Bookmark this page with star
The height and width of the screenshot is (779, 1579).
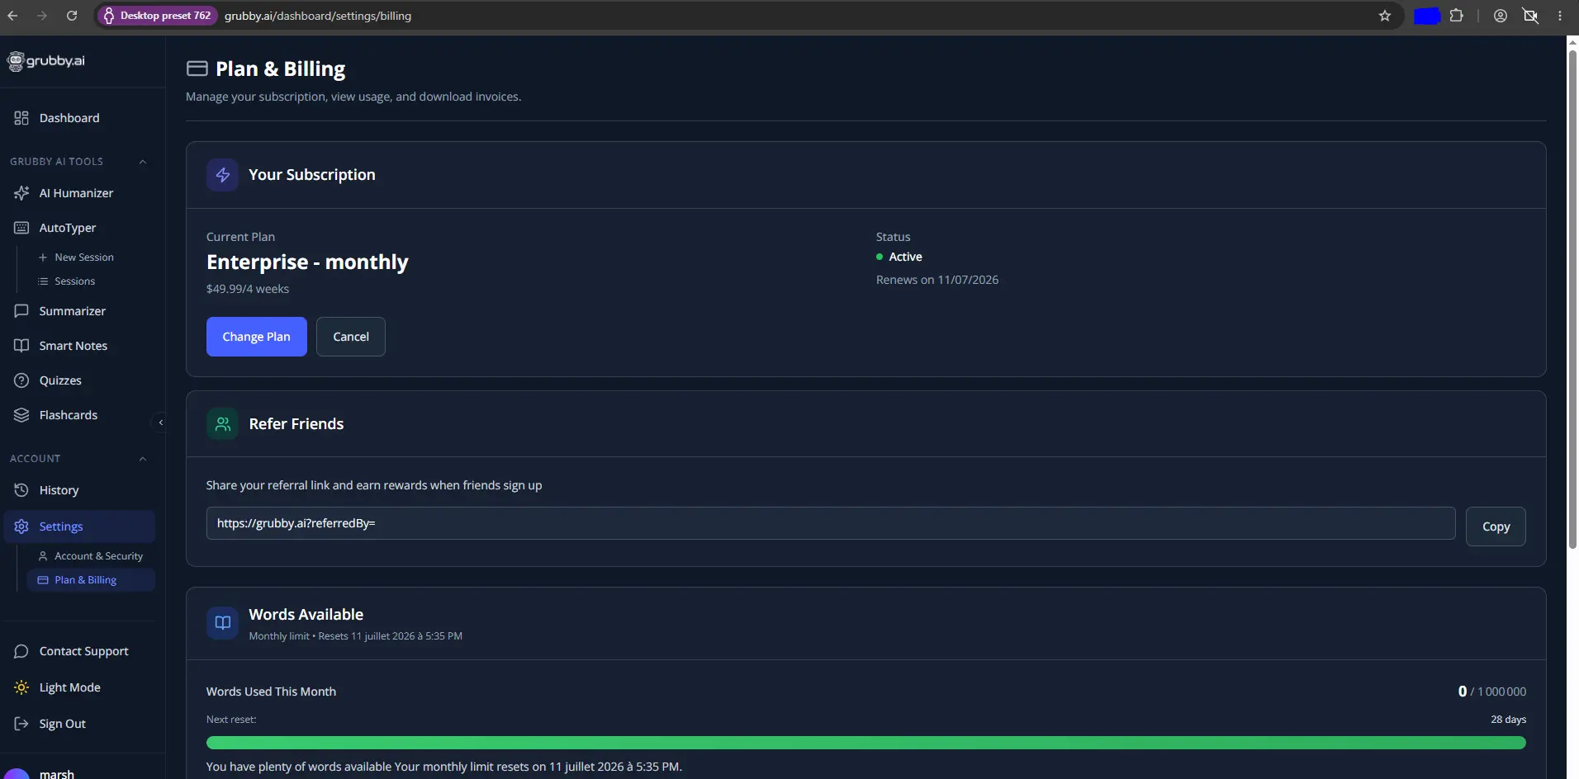click(1385, 16)
